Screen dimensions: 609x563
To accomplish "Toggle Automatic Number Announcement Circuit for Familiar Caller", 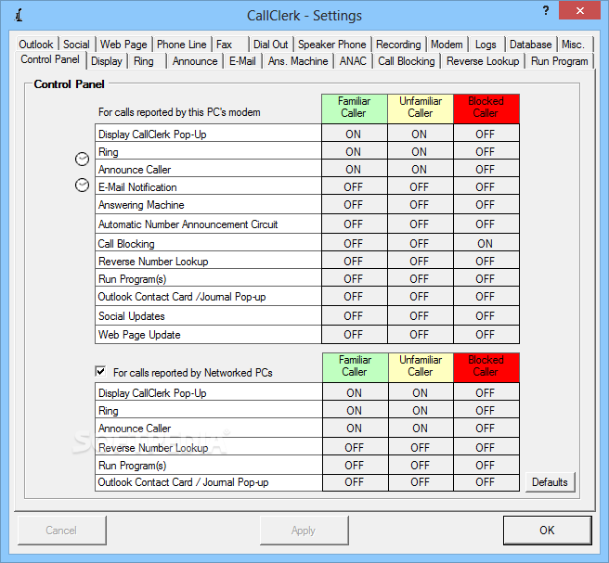I will click(355, 224).
